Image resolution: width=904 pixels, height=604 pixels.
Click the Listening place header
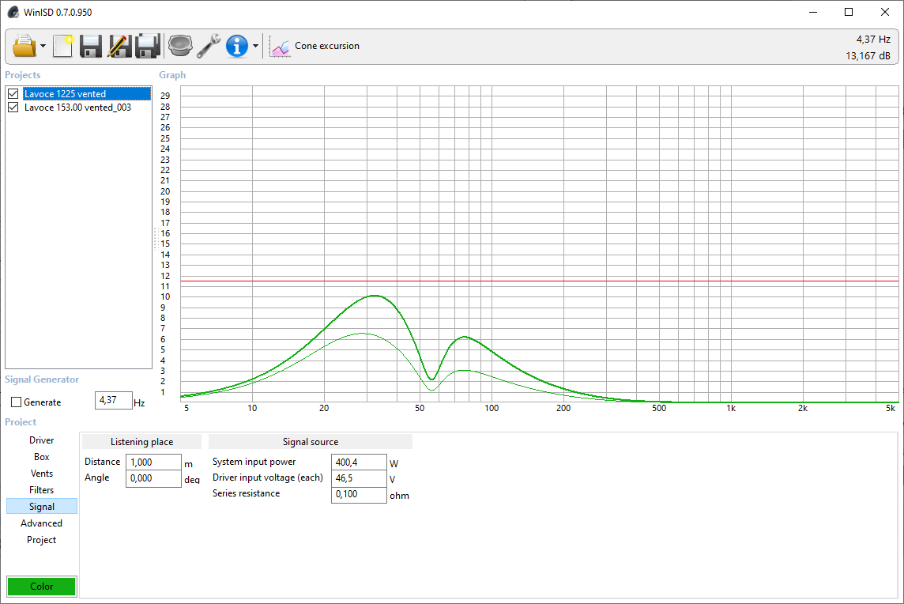point(141,442)
